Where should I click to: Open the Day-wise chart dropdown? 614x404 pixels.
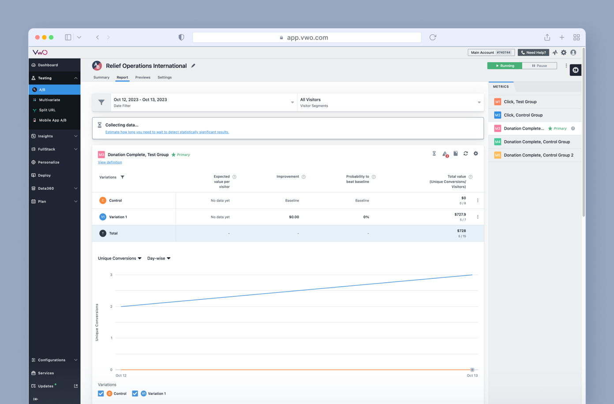click(x=159, y=258)
